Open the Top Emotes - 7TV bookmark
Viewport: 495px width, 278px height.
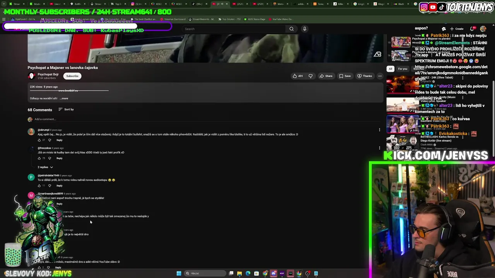229,19
